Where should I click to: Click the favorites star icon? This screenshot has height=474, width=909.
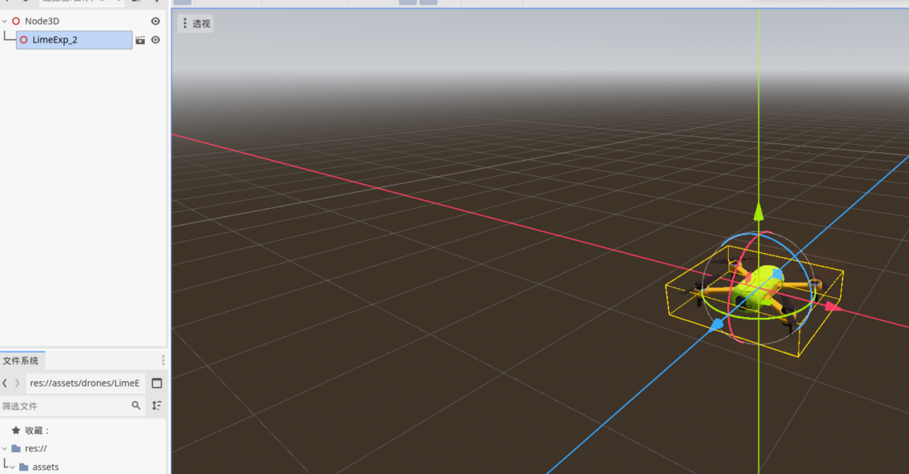(x=16, y=431)
